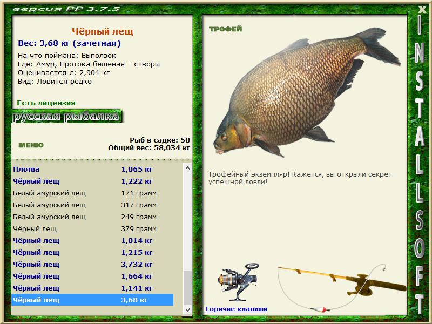The width and height of the screenshot is (432, 324).
Task: Click Где: Амур, Протока бешеная line
Action: (x=89, y=64)
